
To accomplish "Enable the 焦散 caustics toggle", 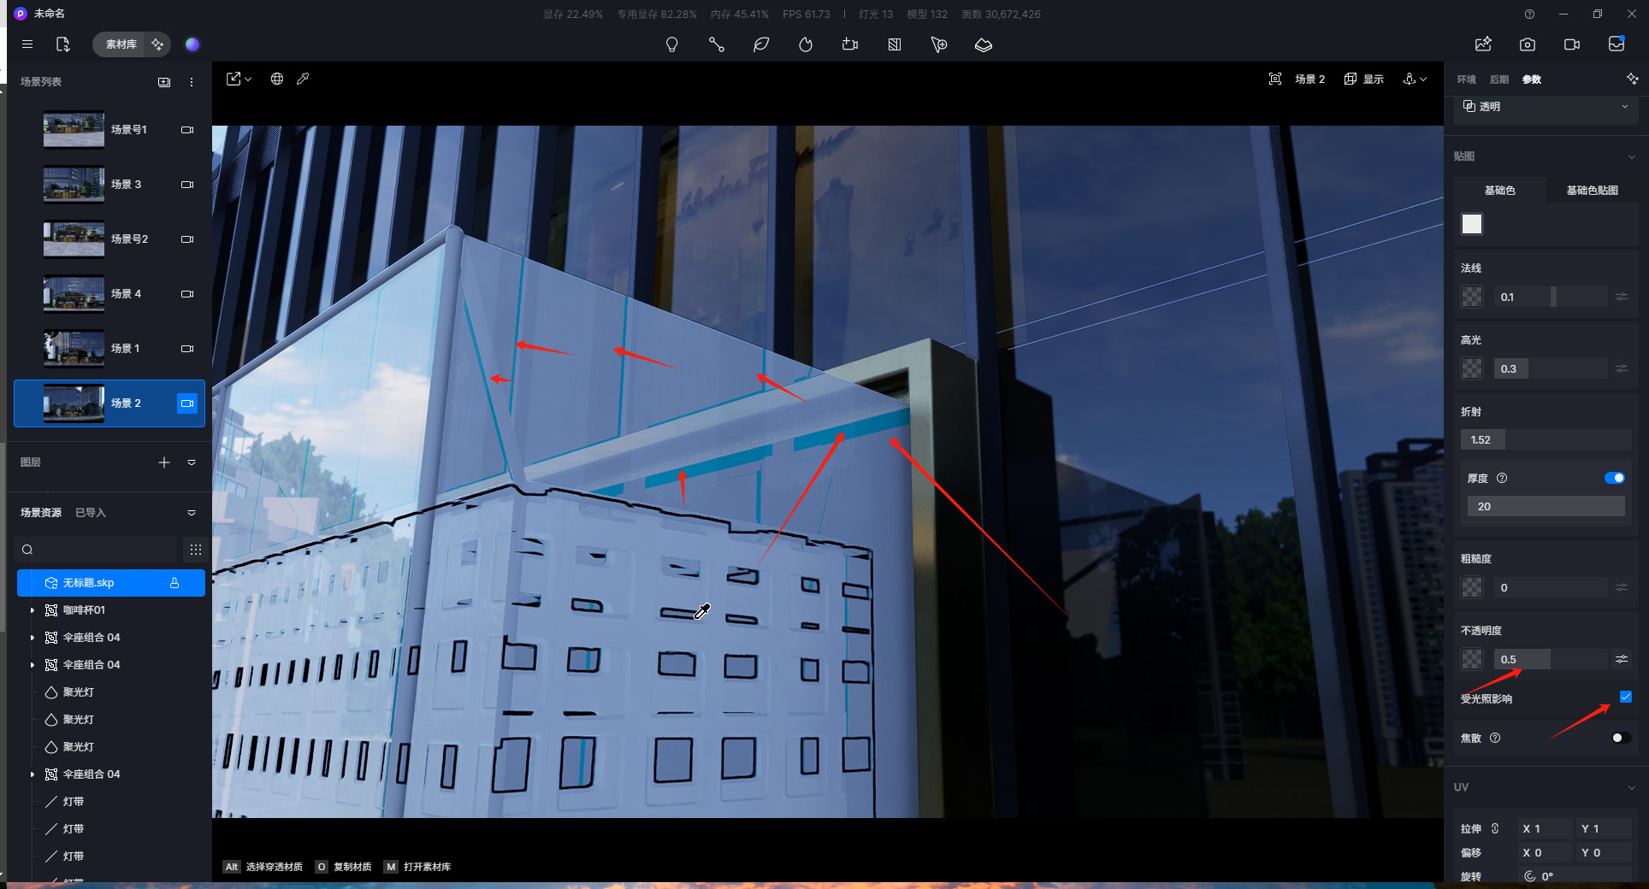I will pos(1620,738).
